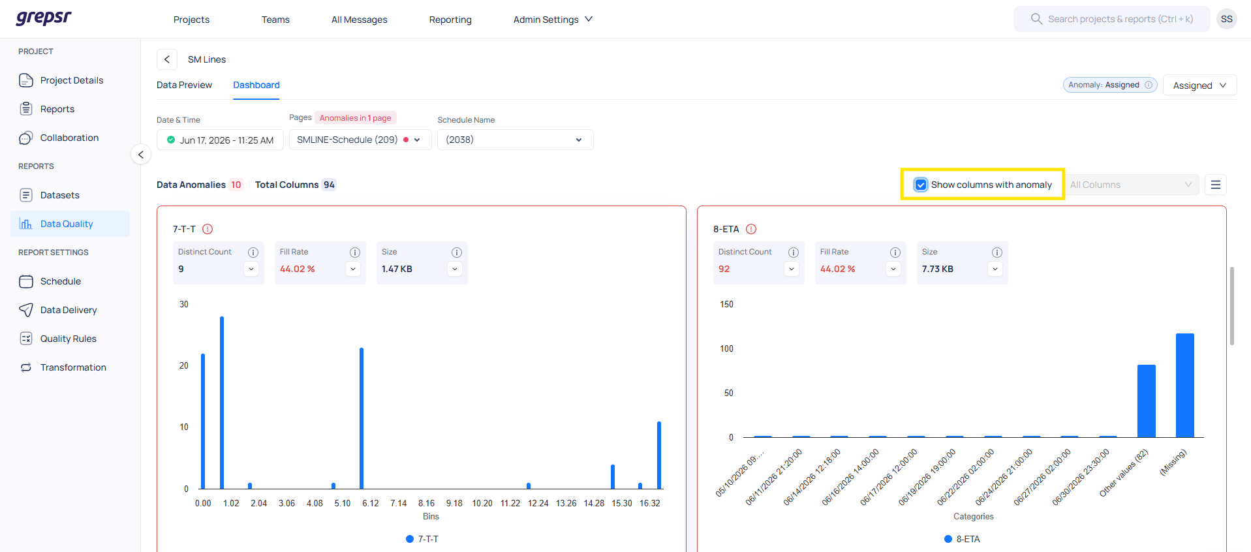Open the Data Delivery settings link
1251x552 pixels.
(x=69, y=310)
